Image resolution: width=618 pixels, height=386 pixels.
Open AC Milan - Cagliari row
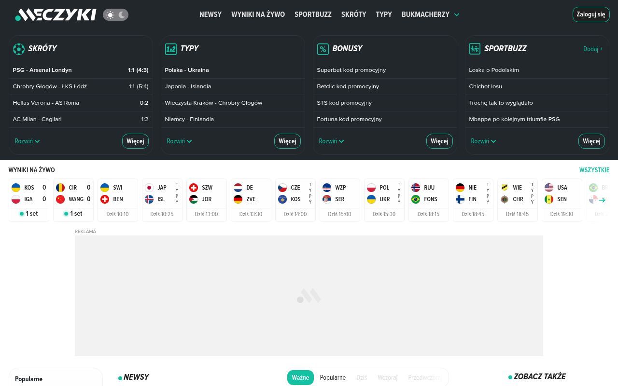click(x=81, y=119)
